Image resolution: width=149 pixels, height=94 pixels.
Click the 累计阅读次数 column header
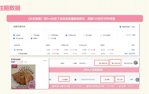click(x=103, y=63)
